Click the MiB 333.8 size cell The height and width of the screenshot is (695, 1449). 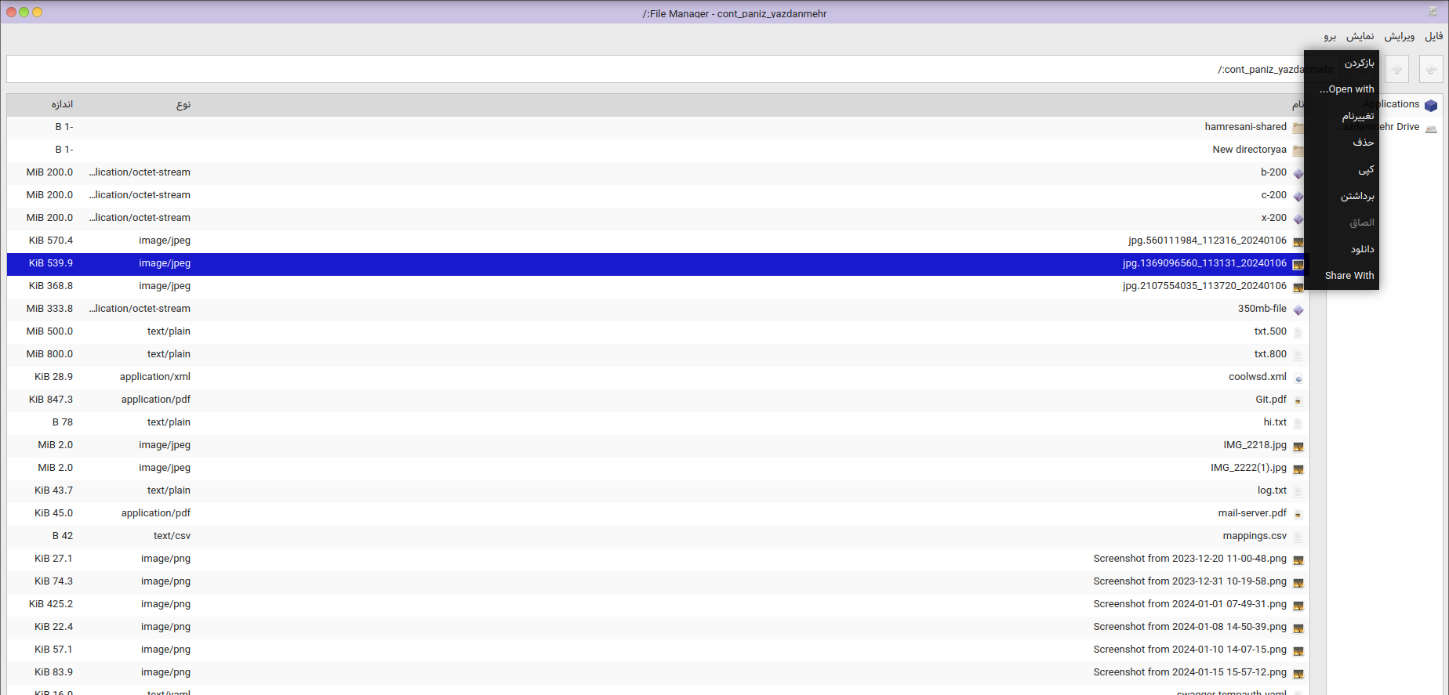click(x=49, y=309)
